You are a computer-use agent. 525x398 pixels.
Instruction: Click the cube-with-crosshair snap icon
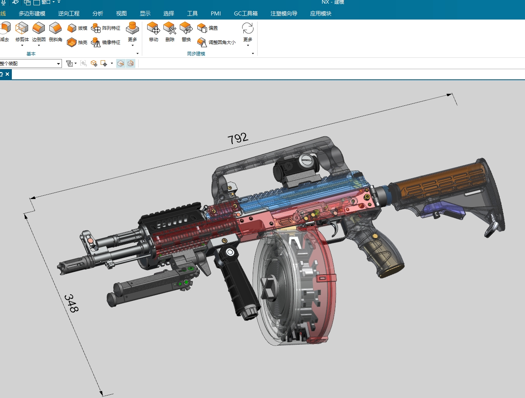[x=94, y=63]
